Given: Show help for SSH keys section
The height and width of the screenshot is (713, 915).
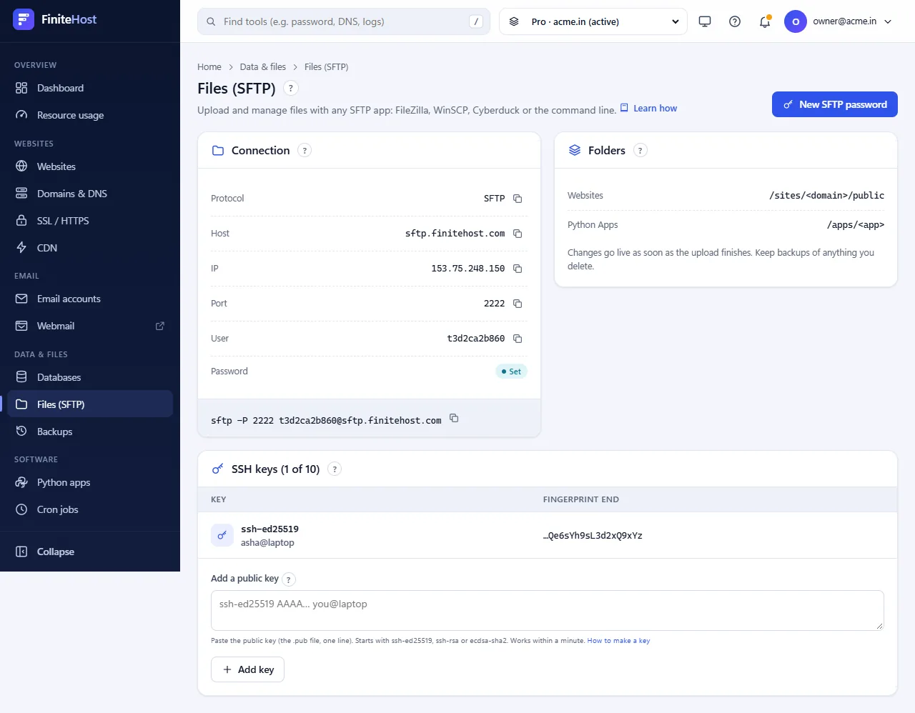Looking at the screenshot, I should pyautogui.click(x=335, y=469).
